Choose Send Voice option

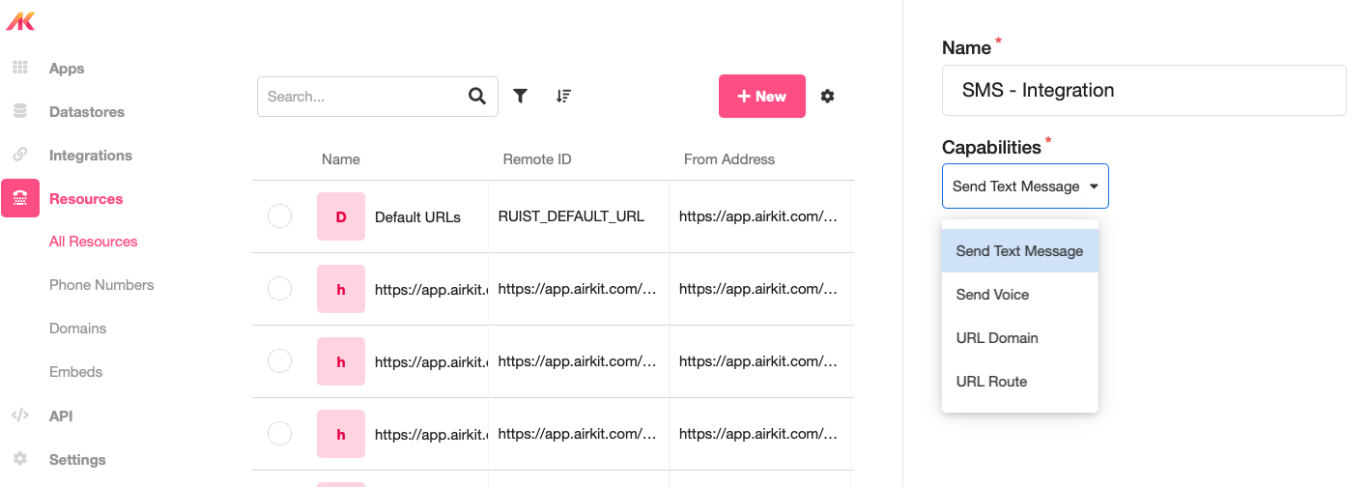1019,295
